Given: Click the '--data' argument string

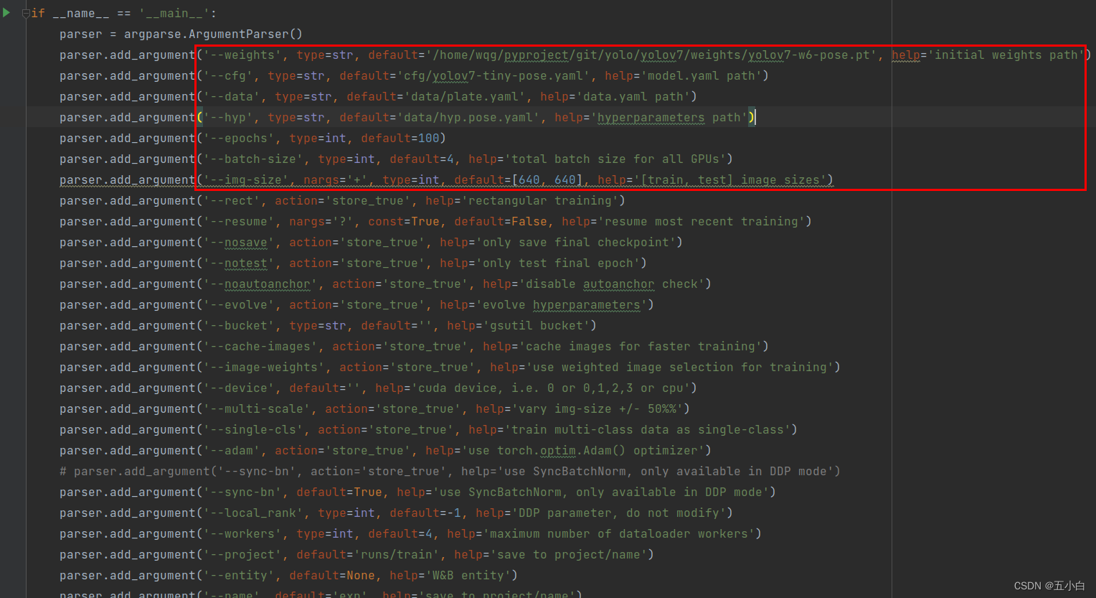Looking at the screenshot, I should [232, 97].
